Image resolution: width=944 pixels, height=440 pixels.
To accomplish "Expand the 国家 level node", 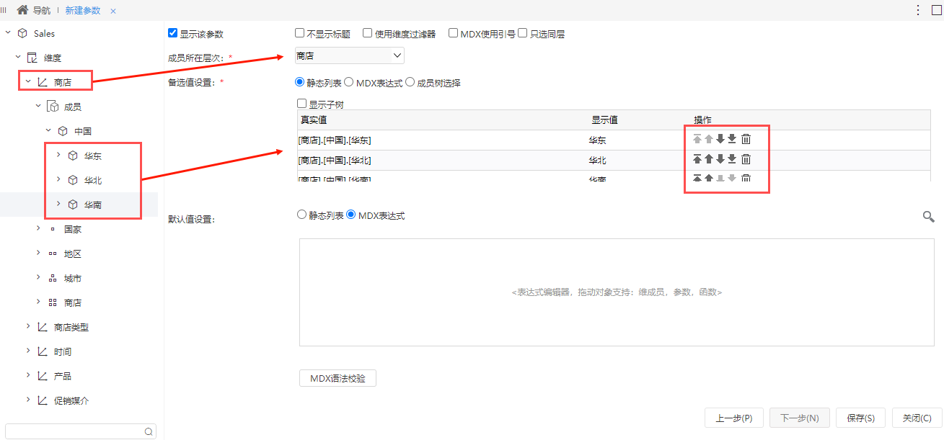I will click(38, 229).
